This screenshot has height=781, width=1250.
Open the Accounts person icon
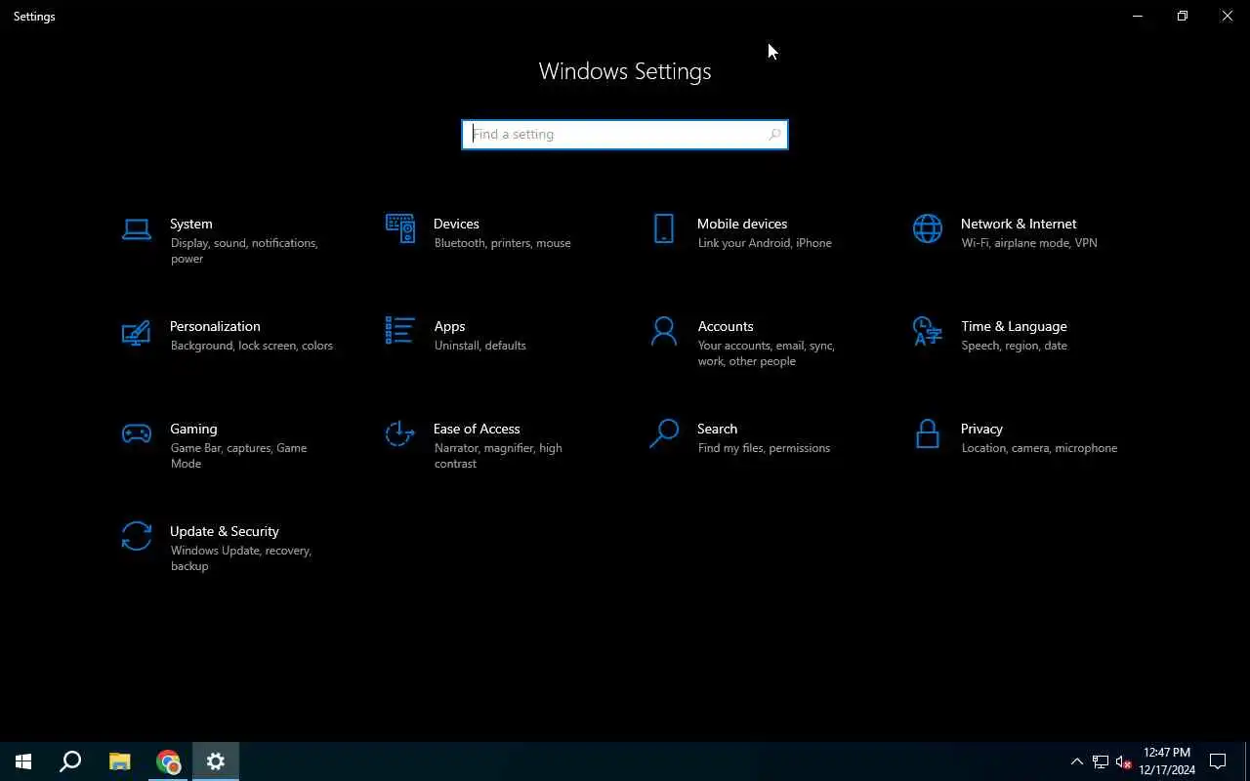click(x=664, y=331)
